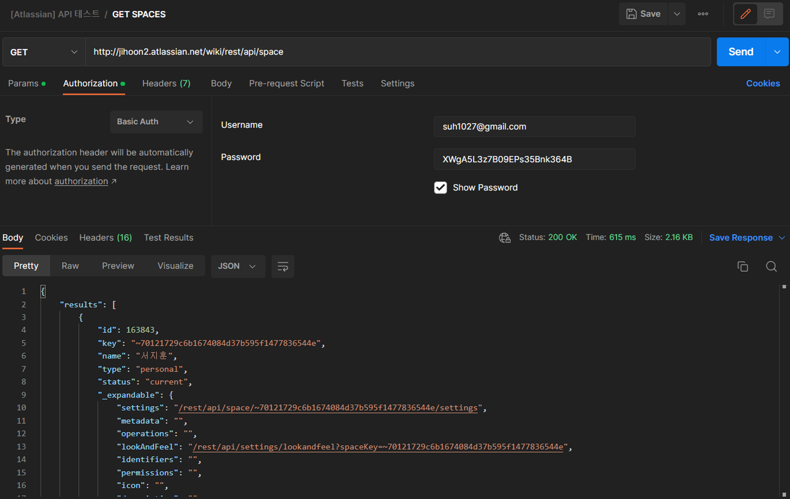Open the comments panel icon

[769, 14]
